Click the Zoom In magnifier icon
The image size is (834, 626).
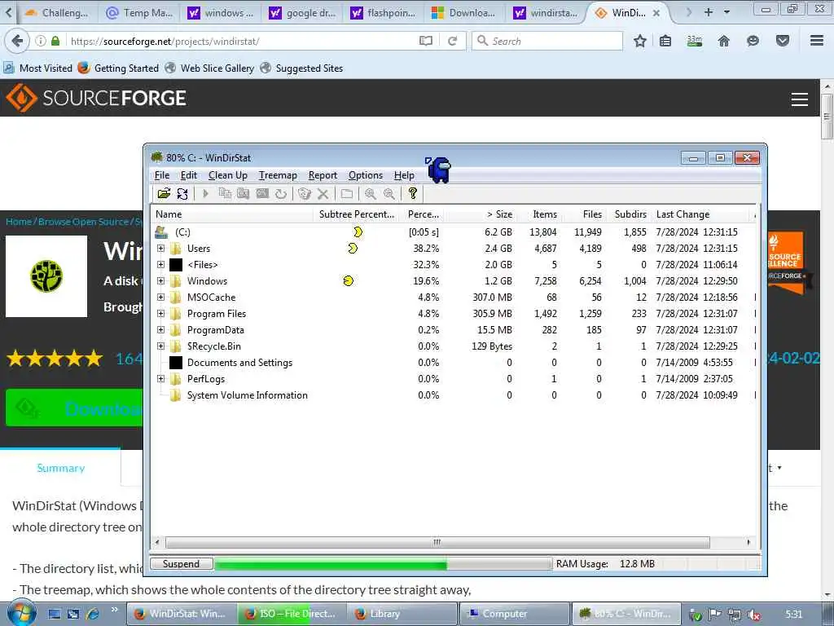[x=371, y=193]
